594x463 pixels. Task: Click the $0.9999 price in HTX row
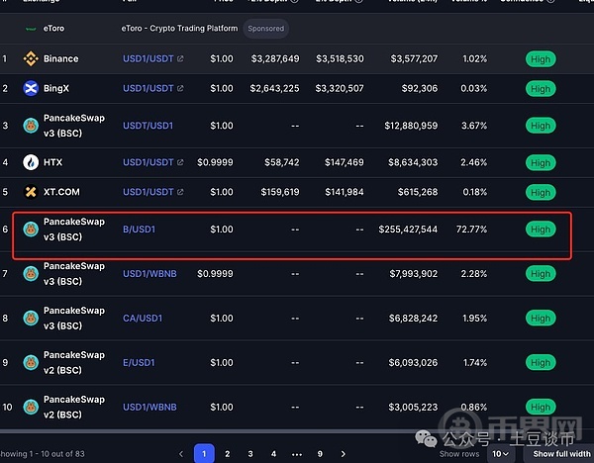215,162
